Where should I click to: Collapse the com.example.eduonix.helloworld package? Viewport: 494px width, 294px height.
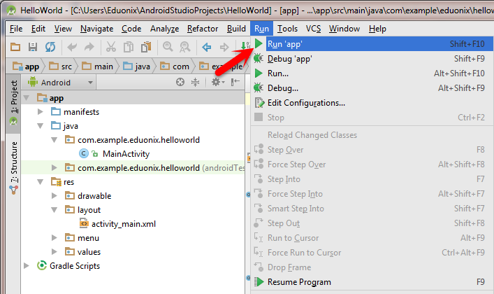[x=55, y=140]
